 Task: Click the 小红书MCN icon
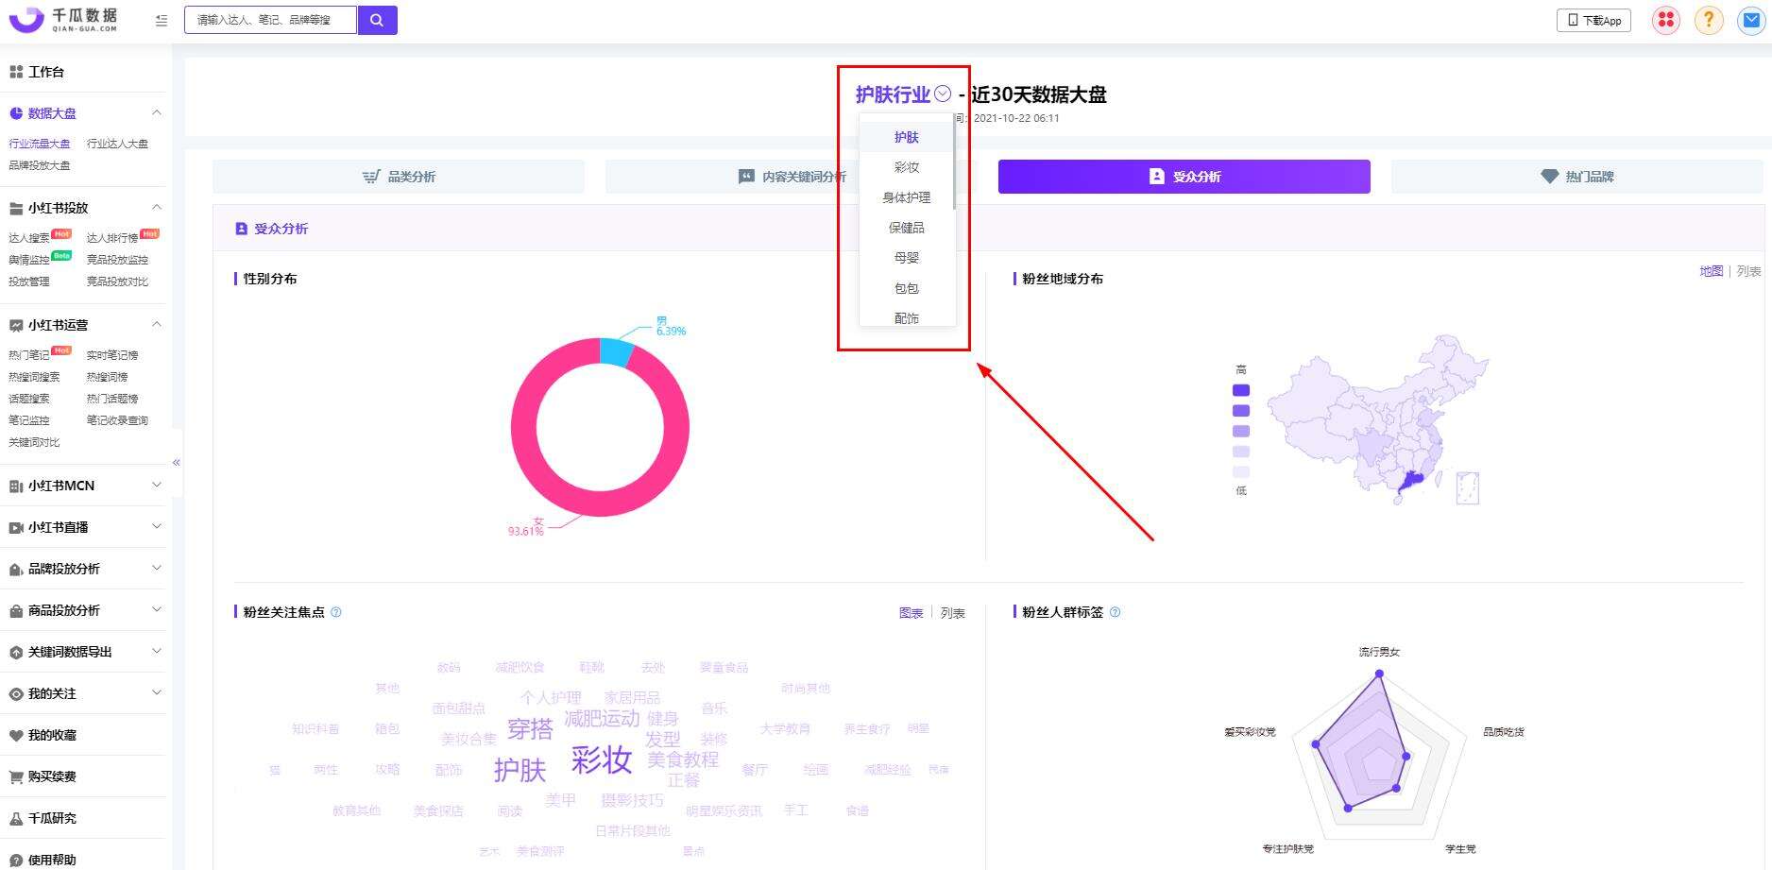16,486
